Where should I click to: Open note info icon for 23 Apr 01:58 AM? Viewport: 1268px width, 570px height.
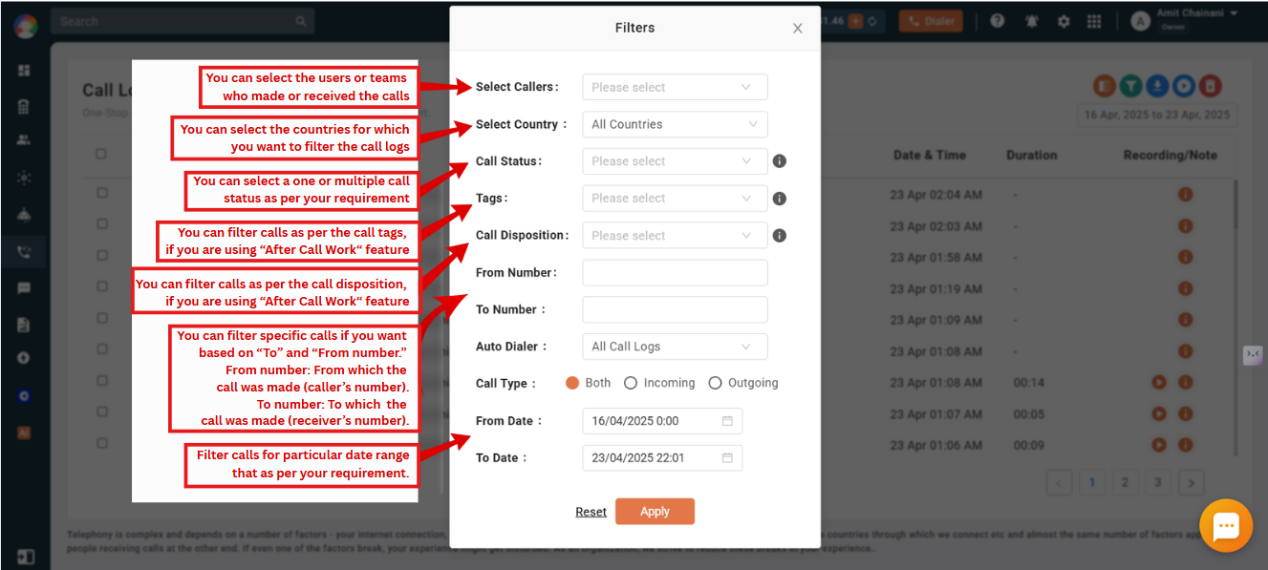click(x=1185, y=258)
